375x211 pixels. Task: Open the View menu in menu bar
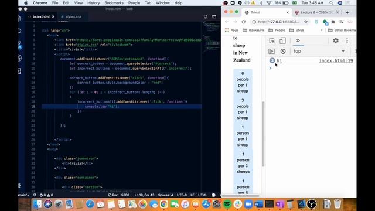point(78,3)
